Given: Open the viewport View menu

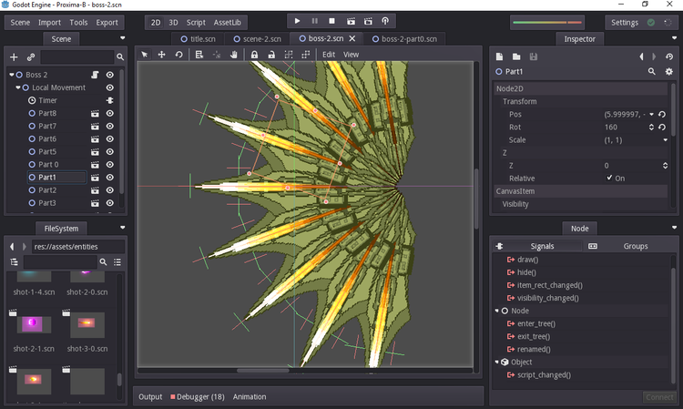Looking at the screenshot, I should coord(351,55).
